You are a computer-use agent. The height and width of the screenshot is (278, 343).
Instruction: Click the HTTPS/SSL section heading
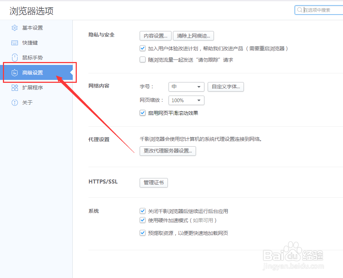103,182
